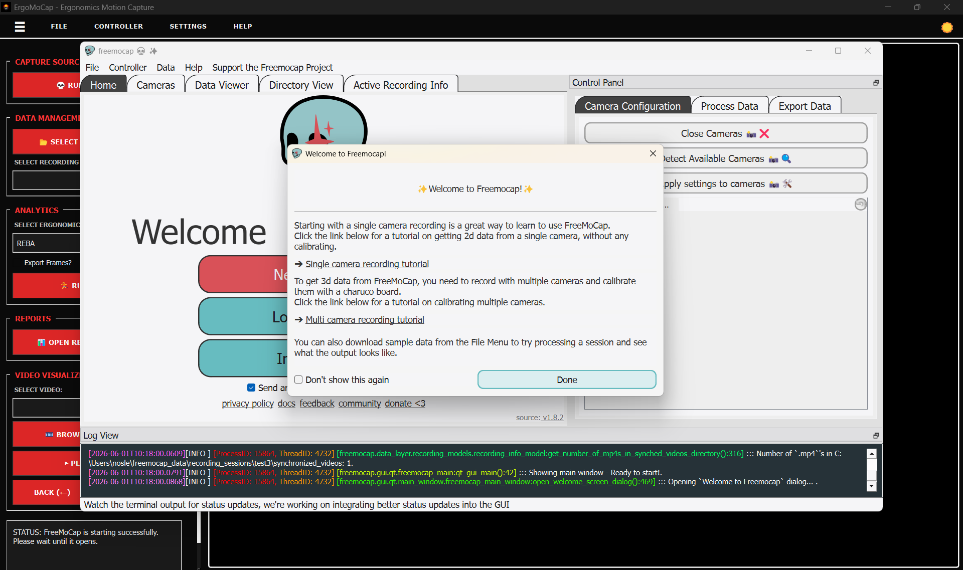The width and height of the screenshot is (963, 570).
Task: Click the report icon on OPEN RE button
Action: (42, 342)
